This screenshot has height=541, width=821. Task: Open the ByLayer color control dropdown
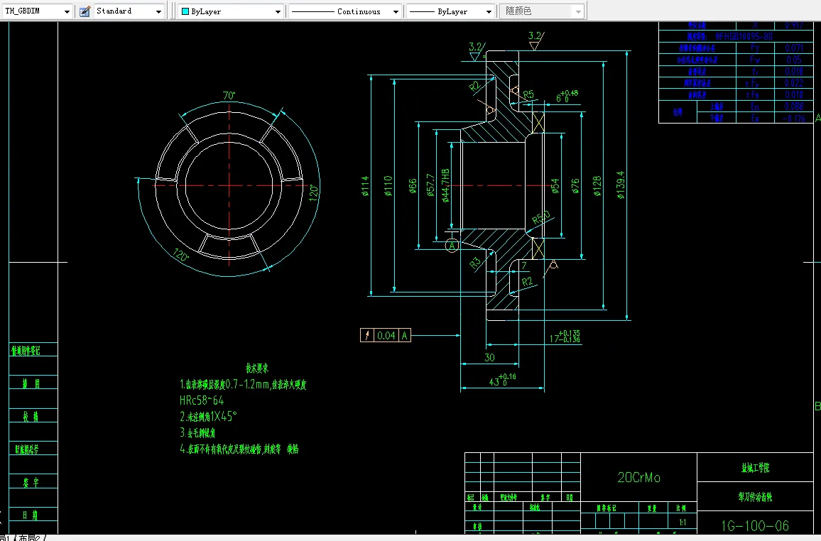[x=278, y=11]
